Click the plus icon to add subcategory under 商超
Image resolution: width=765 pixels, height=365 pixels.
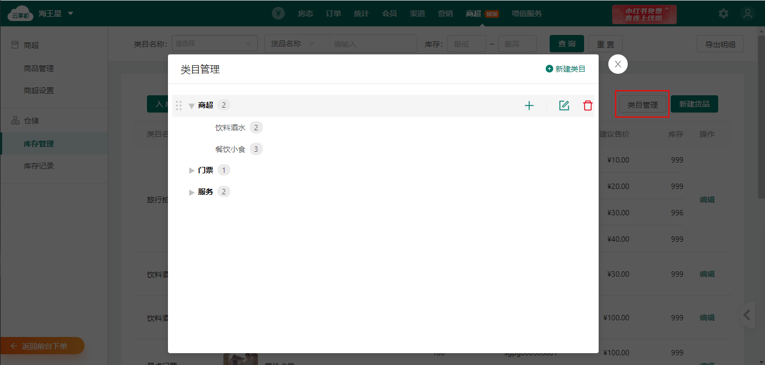(x=529, y=106)
